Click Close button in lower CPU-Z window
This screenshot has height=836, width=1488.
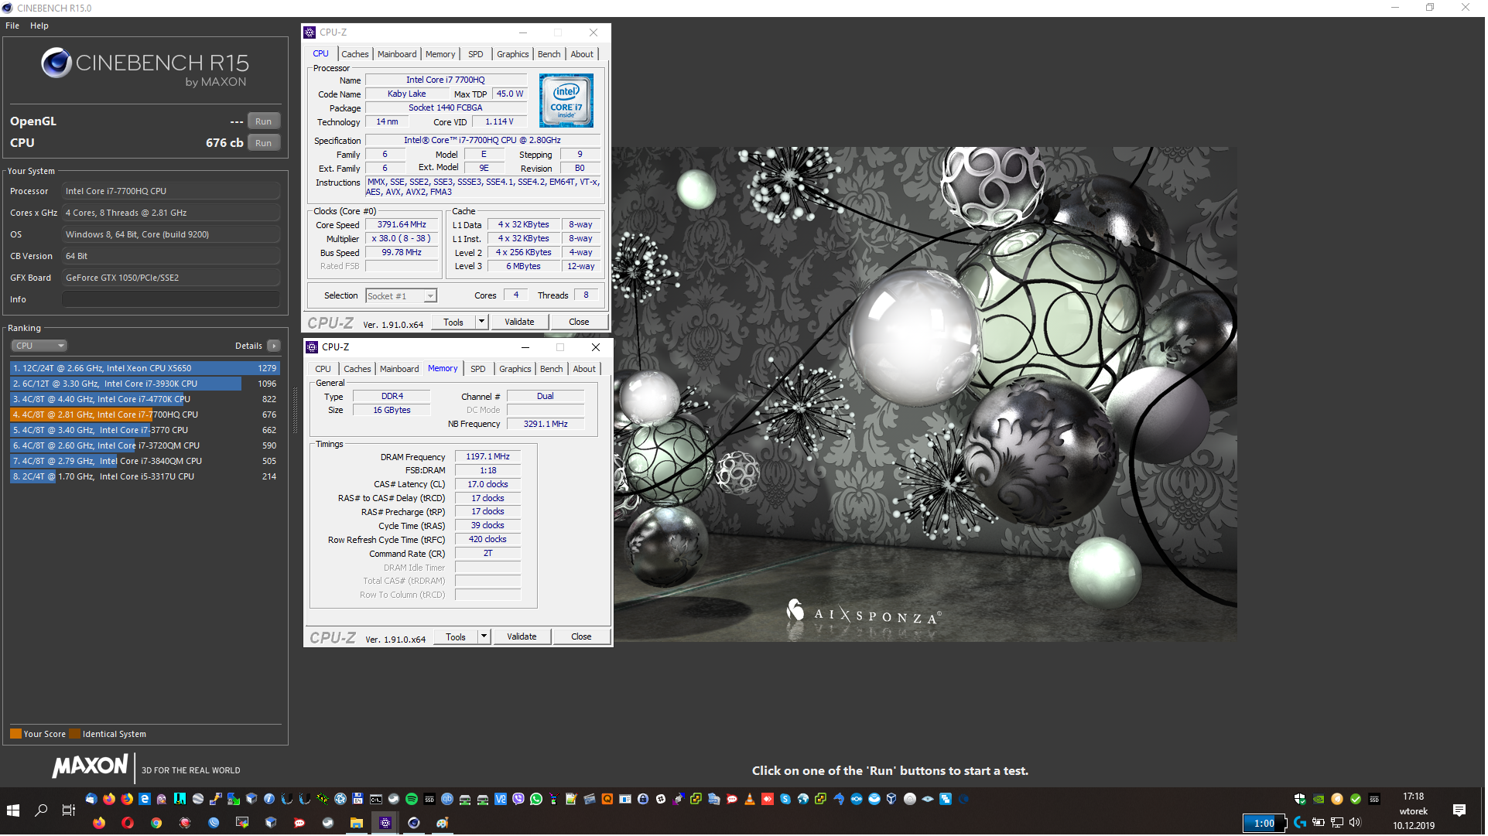coord(582,638)
